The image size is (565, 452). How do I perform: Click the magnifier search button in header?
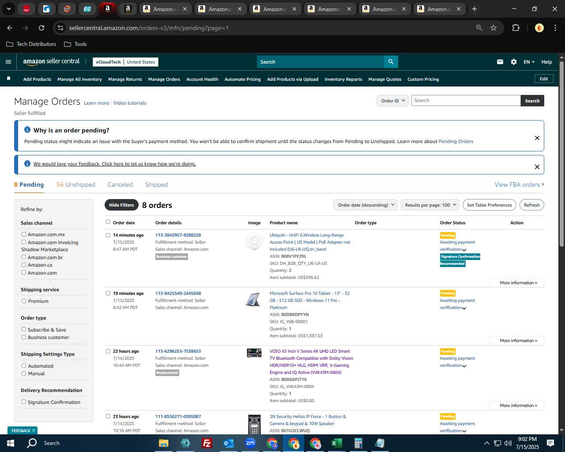(391, 62)
